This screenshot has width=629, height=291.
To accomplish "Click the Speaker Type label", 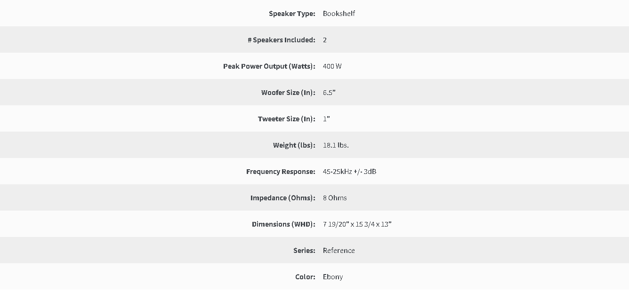I will pyautogui.click(x=292, y=14).
